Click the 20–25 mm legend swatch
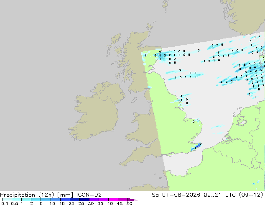This screenshot has width=265, height=205. click(75, 200)
